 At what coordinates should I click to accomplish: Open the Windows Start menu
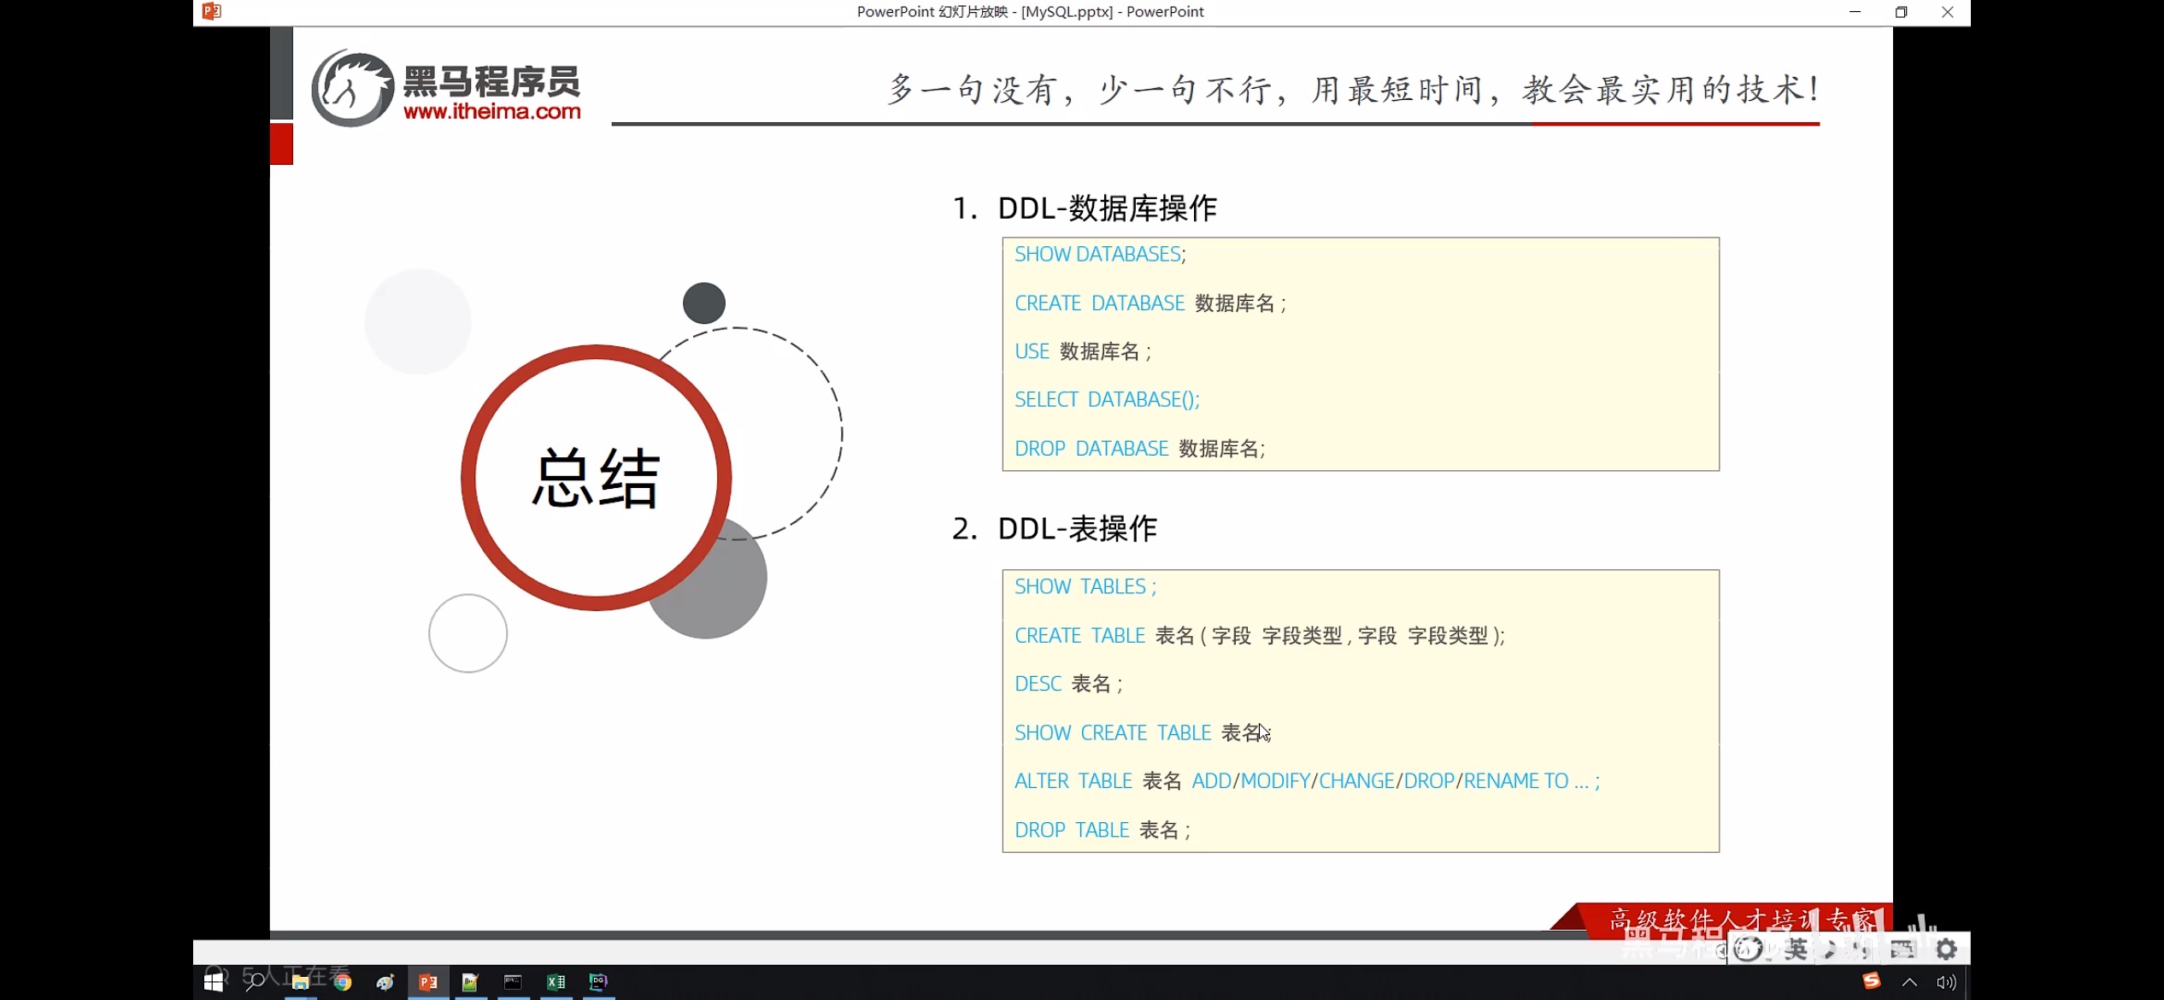click(x=213, y=981)
